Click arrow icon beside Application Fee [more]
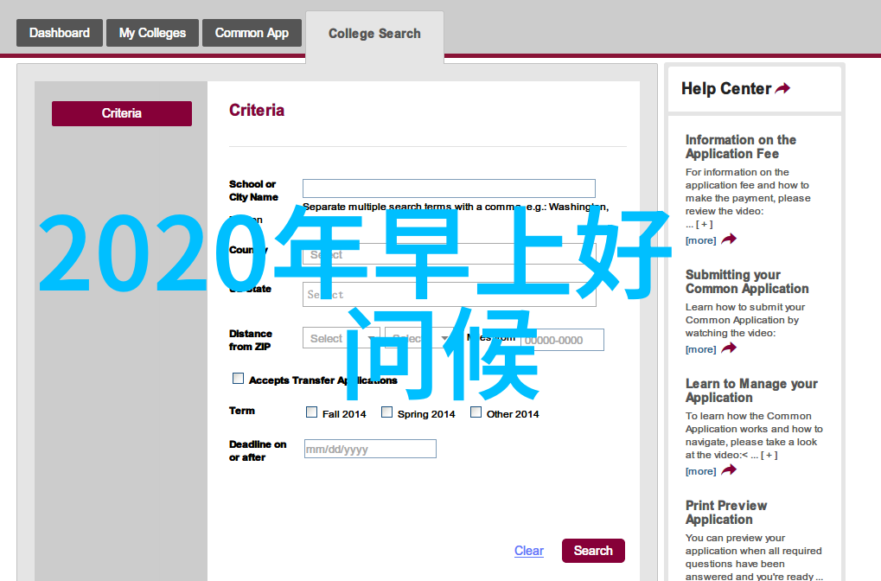The width and height of the screenshot is (881, 581). click(729, 239)
